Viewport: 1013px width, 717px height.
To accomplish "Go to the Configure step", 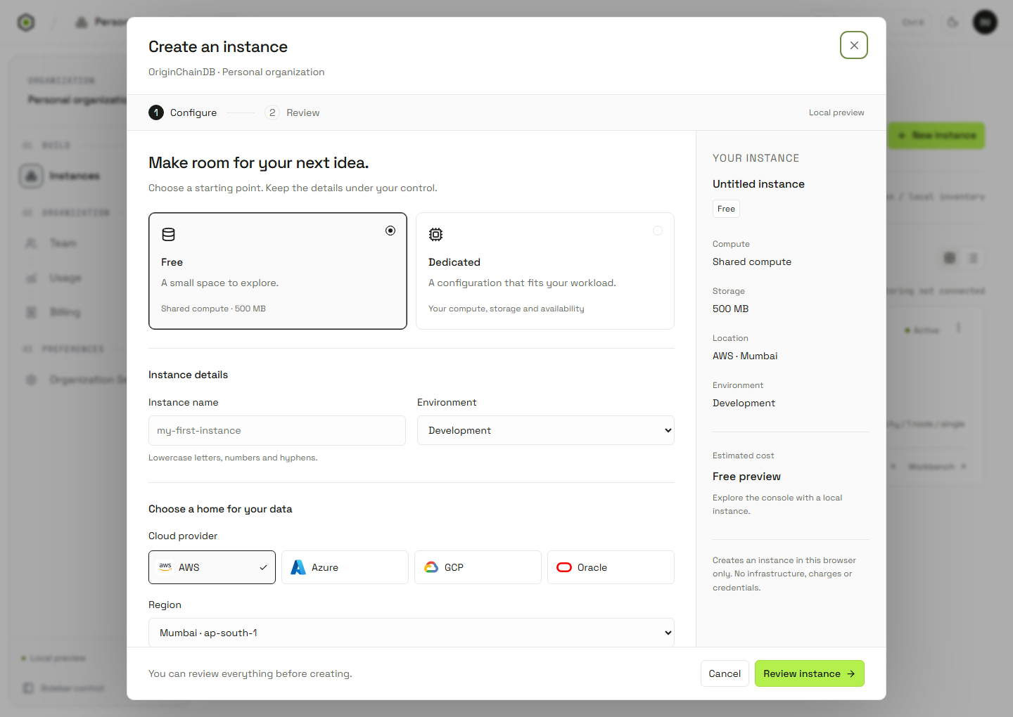I will pos(183,112).
